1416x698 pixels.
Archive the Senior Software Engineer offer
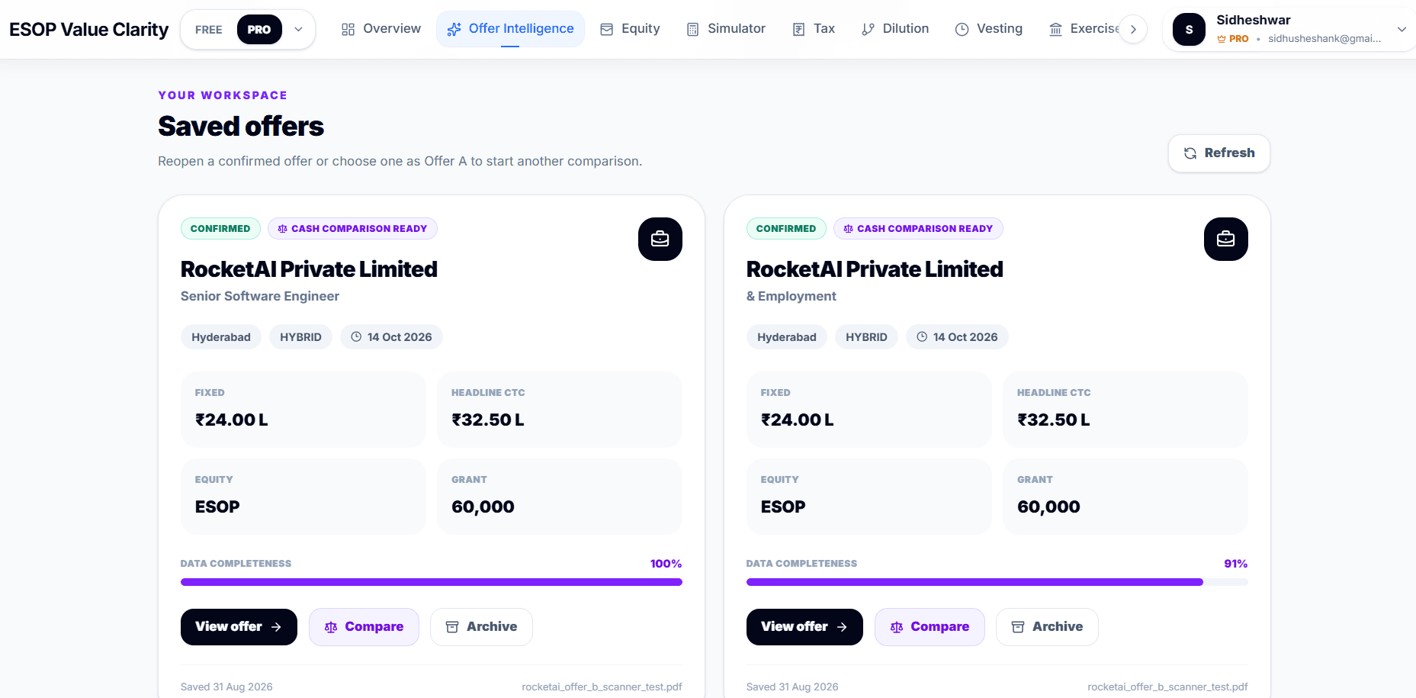tap(481, 627)
